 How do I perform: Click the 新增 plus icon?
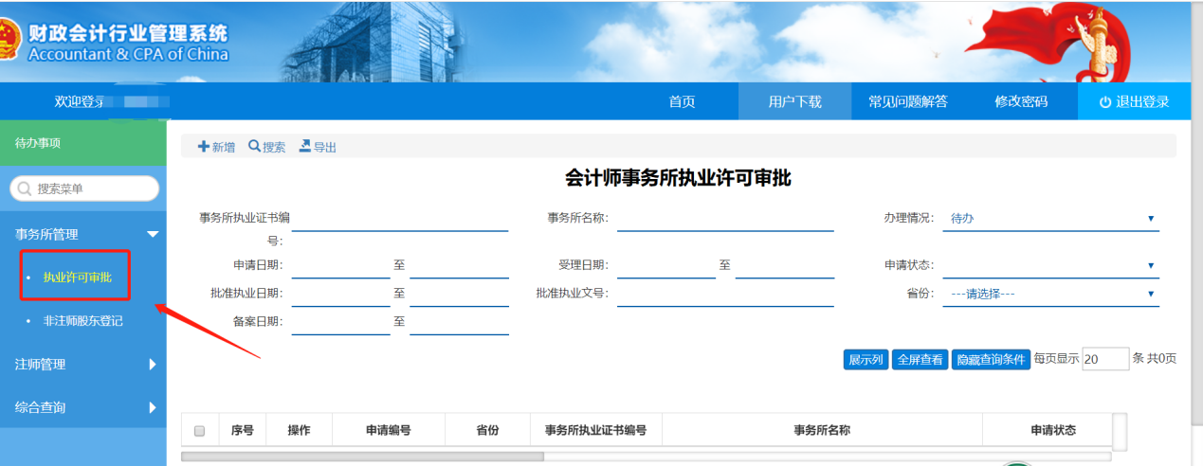tap(203, 147)
